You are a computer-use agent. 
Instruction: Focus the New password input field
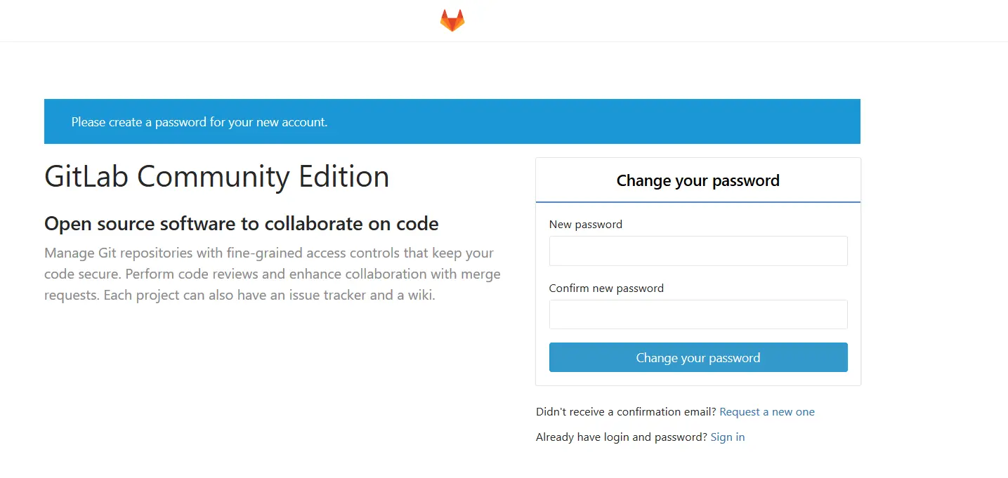(698, 251)
